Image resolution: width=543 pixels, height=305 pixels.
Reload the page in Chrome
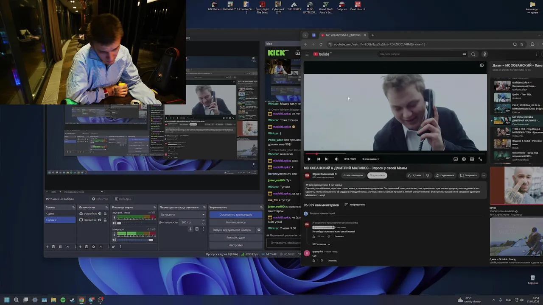[x=321, y=44]
